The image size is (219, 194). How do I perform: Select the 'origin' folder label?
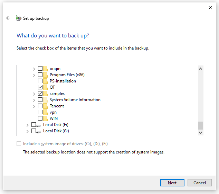(55, 69)
